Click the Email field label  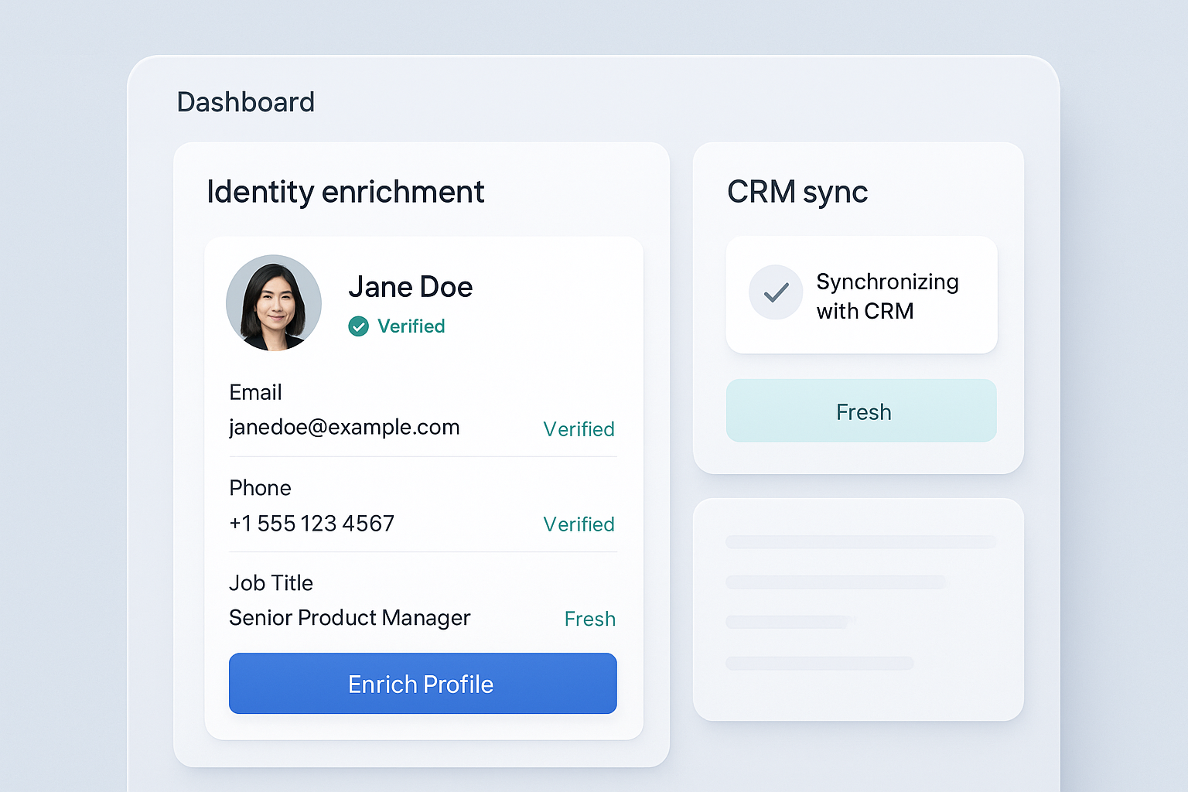coord(255,392)
